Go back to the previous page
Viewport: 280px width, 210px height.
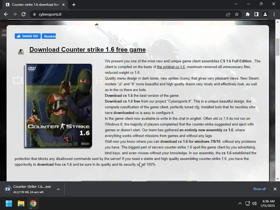[x=6, y=14]
